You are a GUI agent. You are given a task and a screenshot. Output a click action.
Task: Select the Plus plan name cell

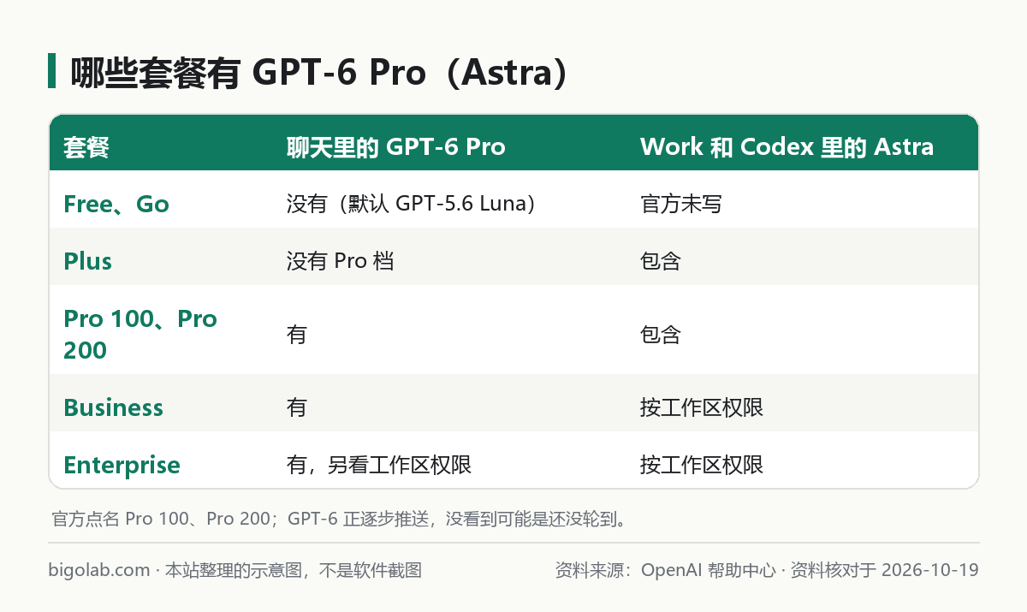pyautogui.click(x=88, y=261)
